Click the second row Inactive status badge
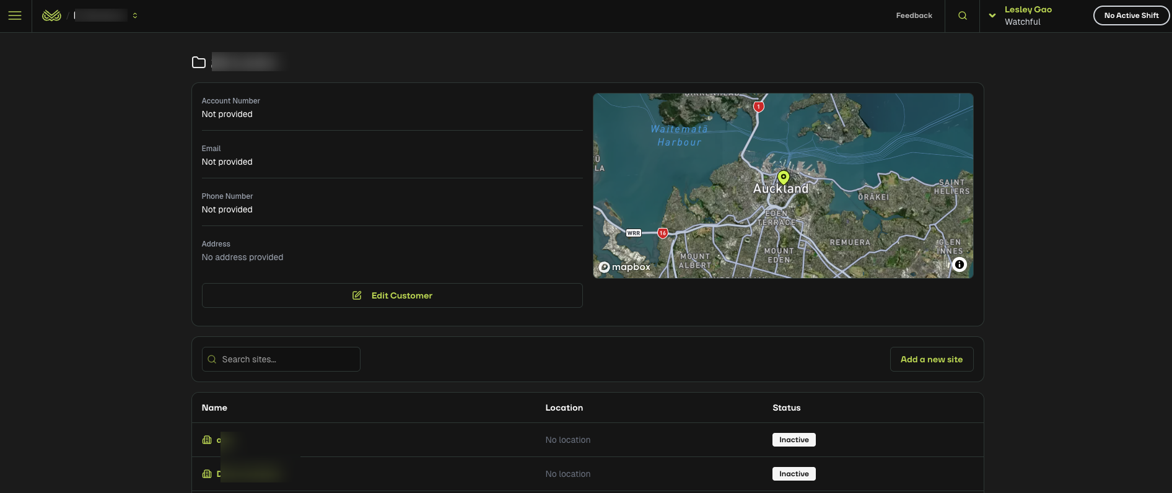This screenshot has height=493, width=1172. pos(794,474)
